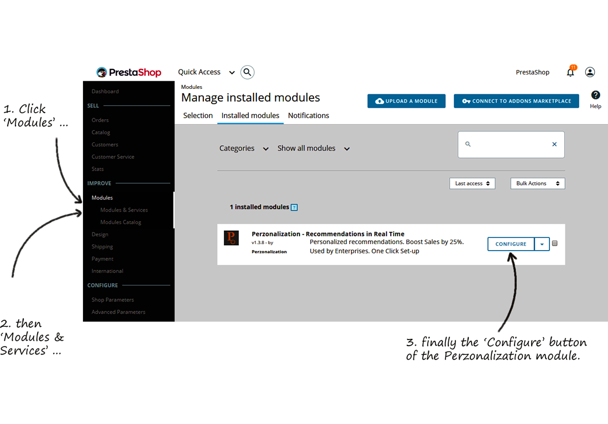Switch to the Notifications tab
Image resolution: width=608 pixels, height=424 pixels.
[x=308, y=115]
